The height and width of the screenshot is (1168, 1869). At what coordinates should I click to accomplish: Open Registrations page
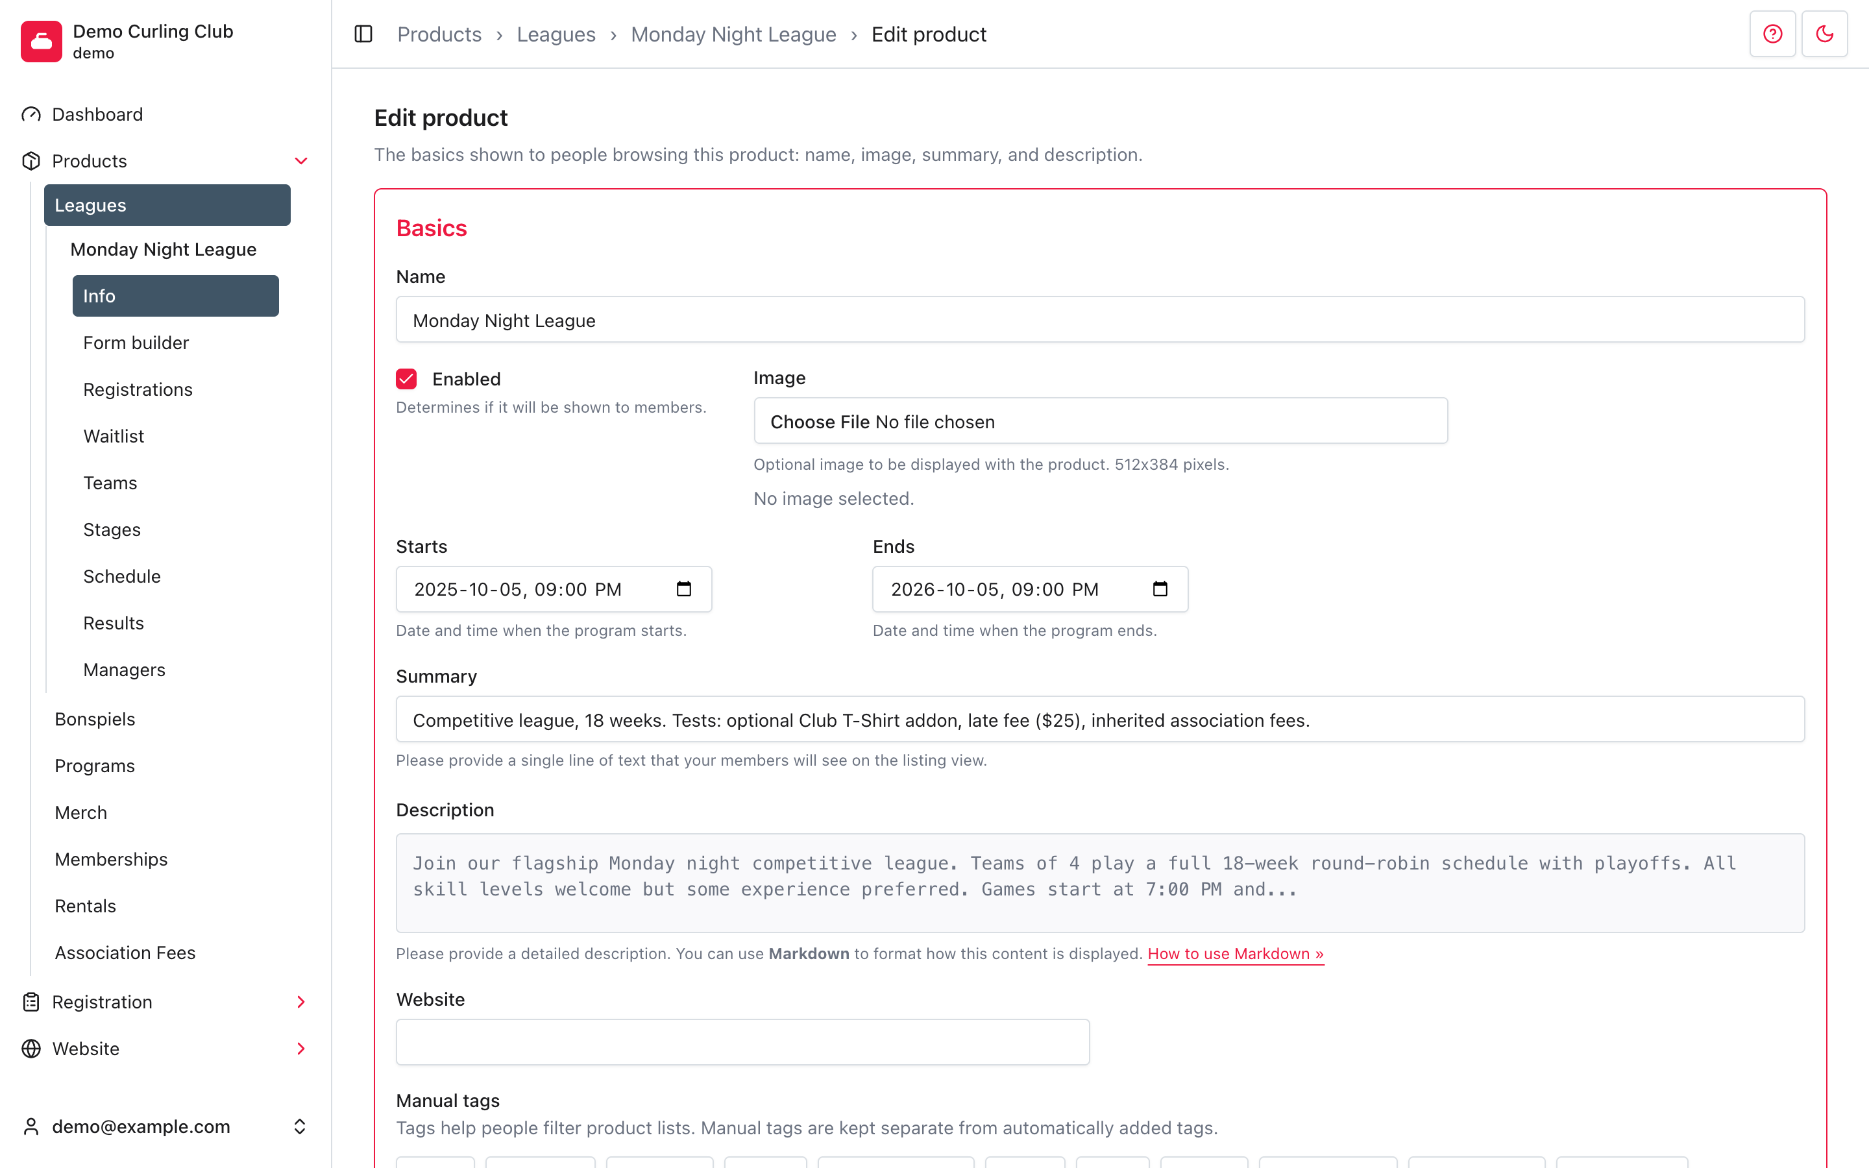coord(138,389)
